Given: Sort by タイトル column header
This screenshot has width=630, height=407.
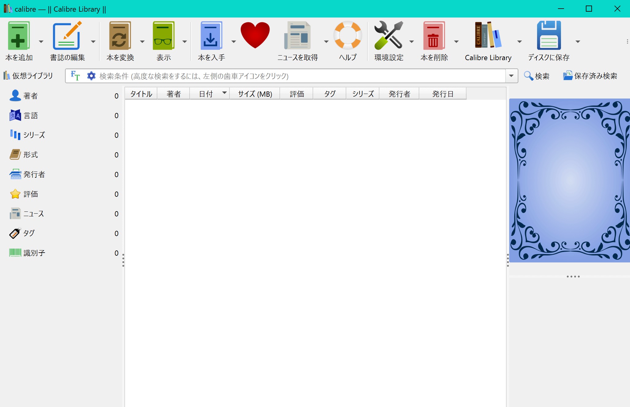Looking at the screenshot, I should click(x=141, y=94).
